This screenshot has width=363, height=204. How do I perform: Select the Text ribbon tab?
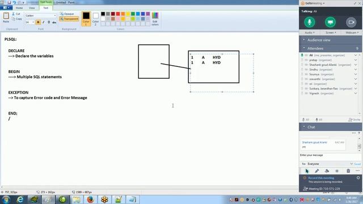tap(46, 8)
